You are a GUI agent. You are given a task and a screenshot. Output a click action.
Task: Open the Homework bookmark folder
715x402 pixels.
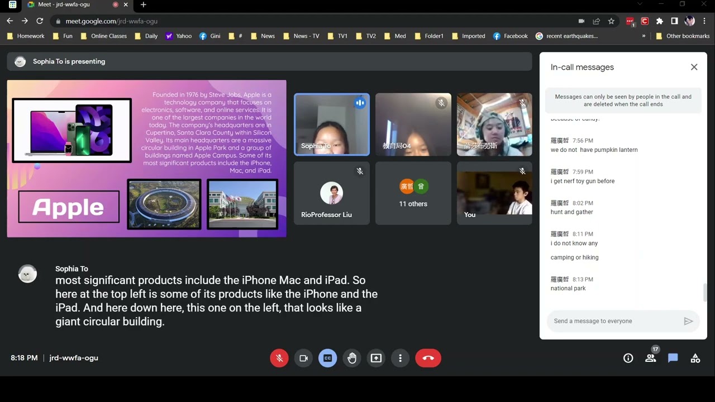pyautogui.click(x=25, y=36)
